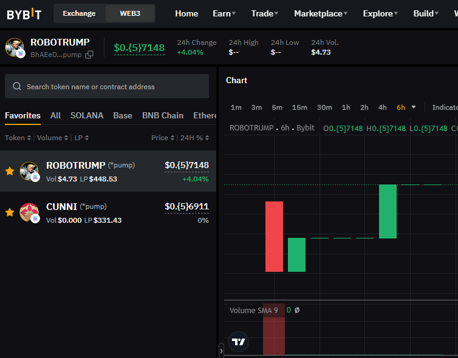Select the ROBOTRUMP row in favorites
The width and height of the screenshot is (458, 358).
108,171
